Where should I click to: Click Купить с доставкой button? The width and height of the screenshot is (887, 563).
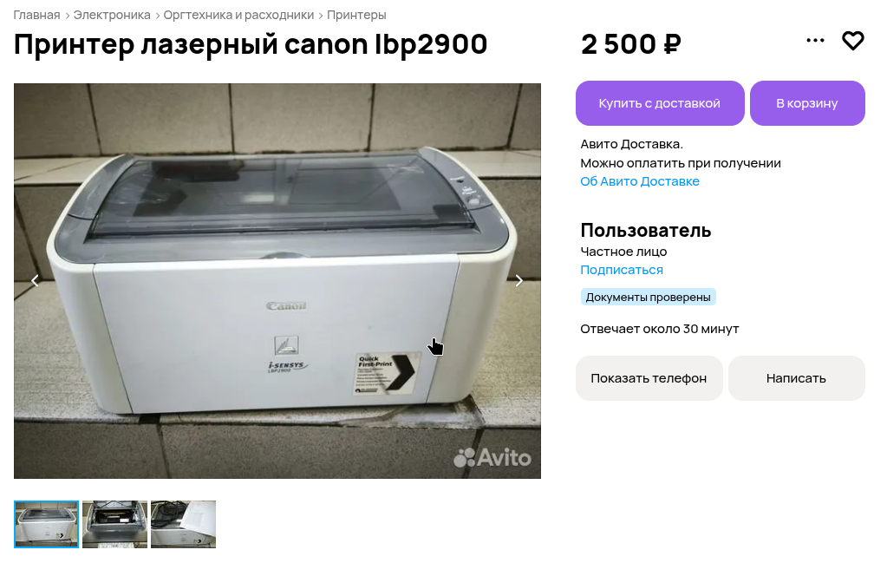pos(660,103)
